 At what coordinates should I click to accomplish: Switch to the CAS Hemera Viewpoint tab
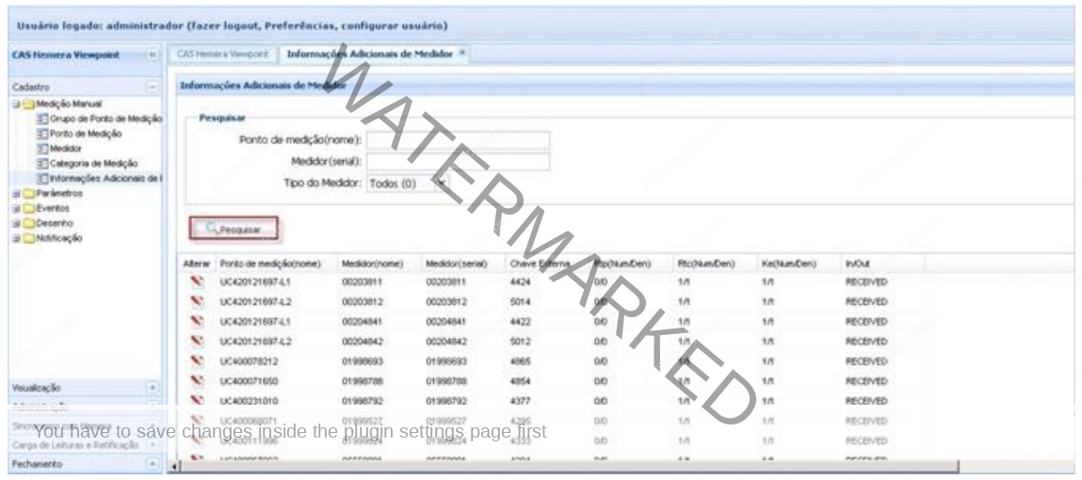[x=221, y=56]
